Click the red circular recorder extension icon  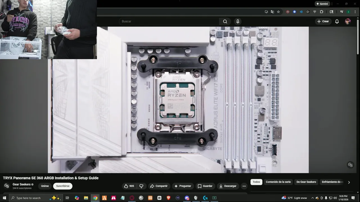click(x=288, y=12)
